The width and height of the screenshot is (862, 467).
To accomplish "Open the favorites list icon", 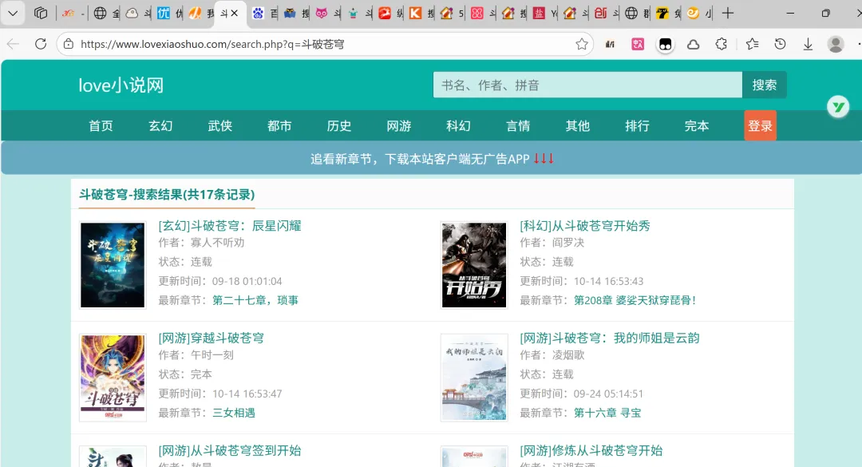I will 752,44.
